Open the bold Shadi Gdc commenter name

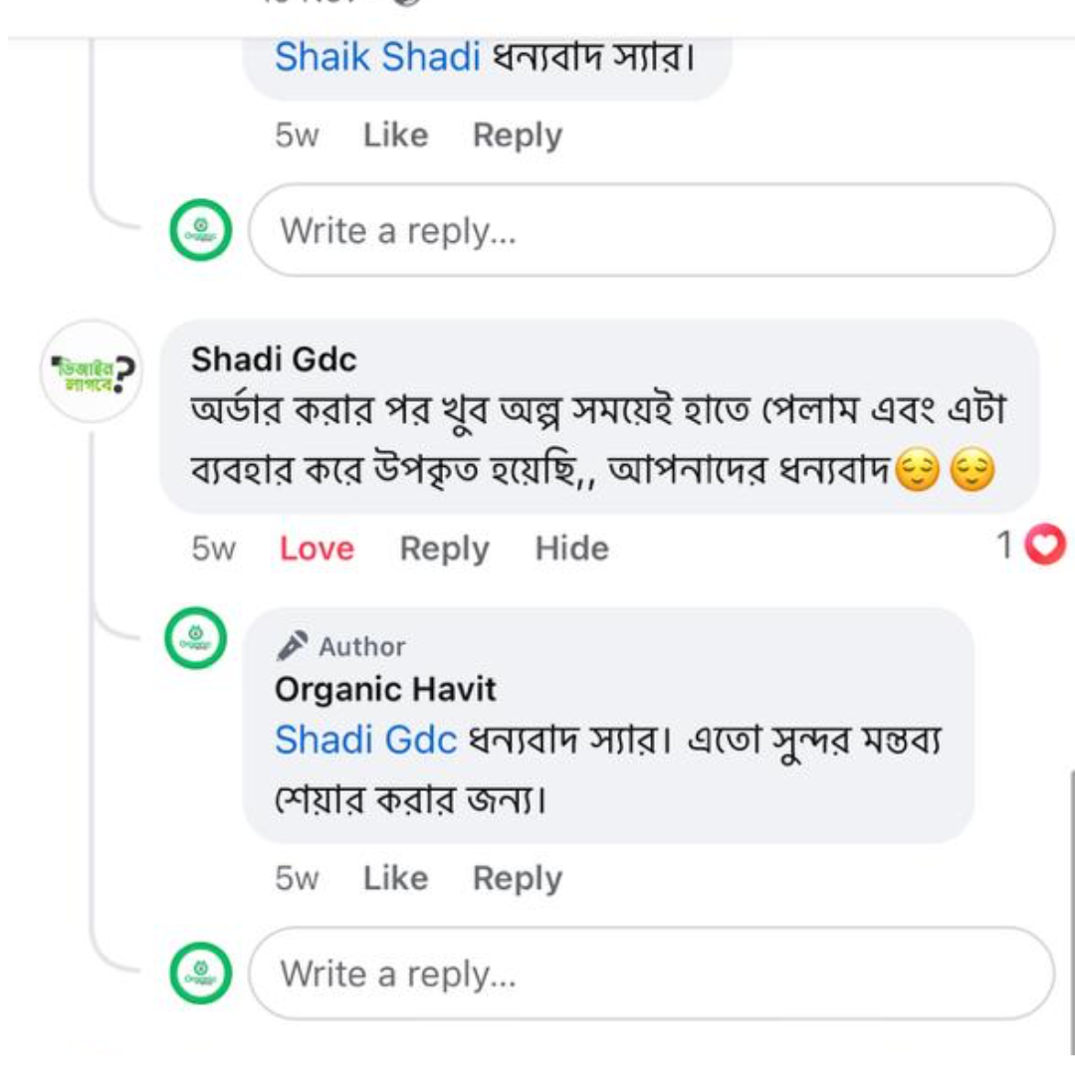click(274, 359)
